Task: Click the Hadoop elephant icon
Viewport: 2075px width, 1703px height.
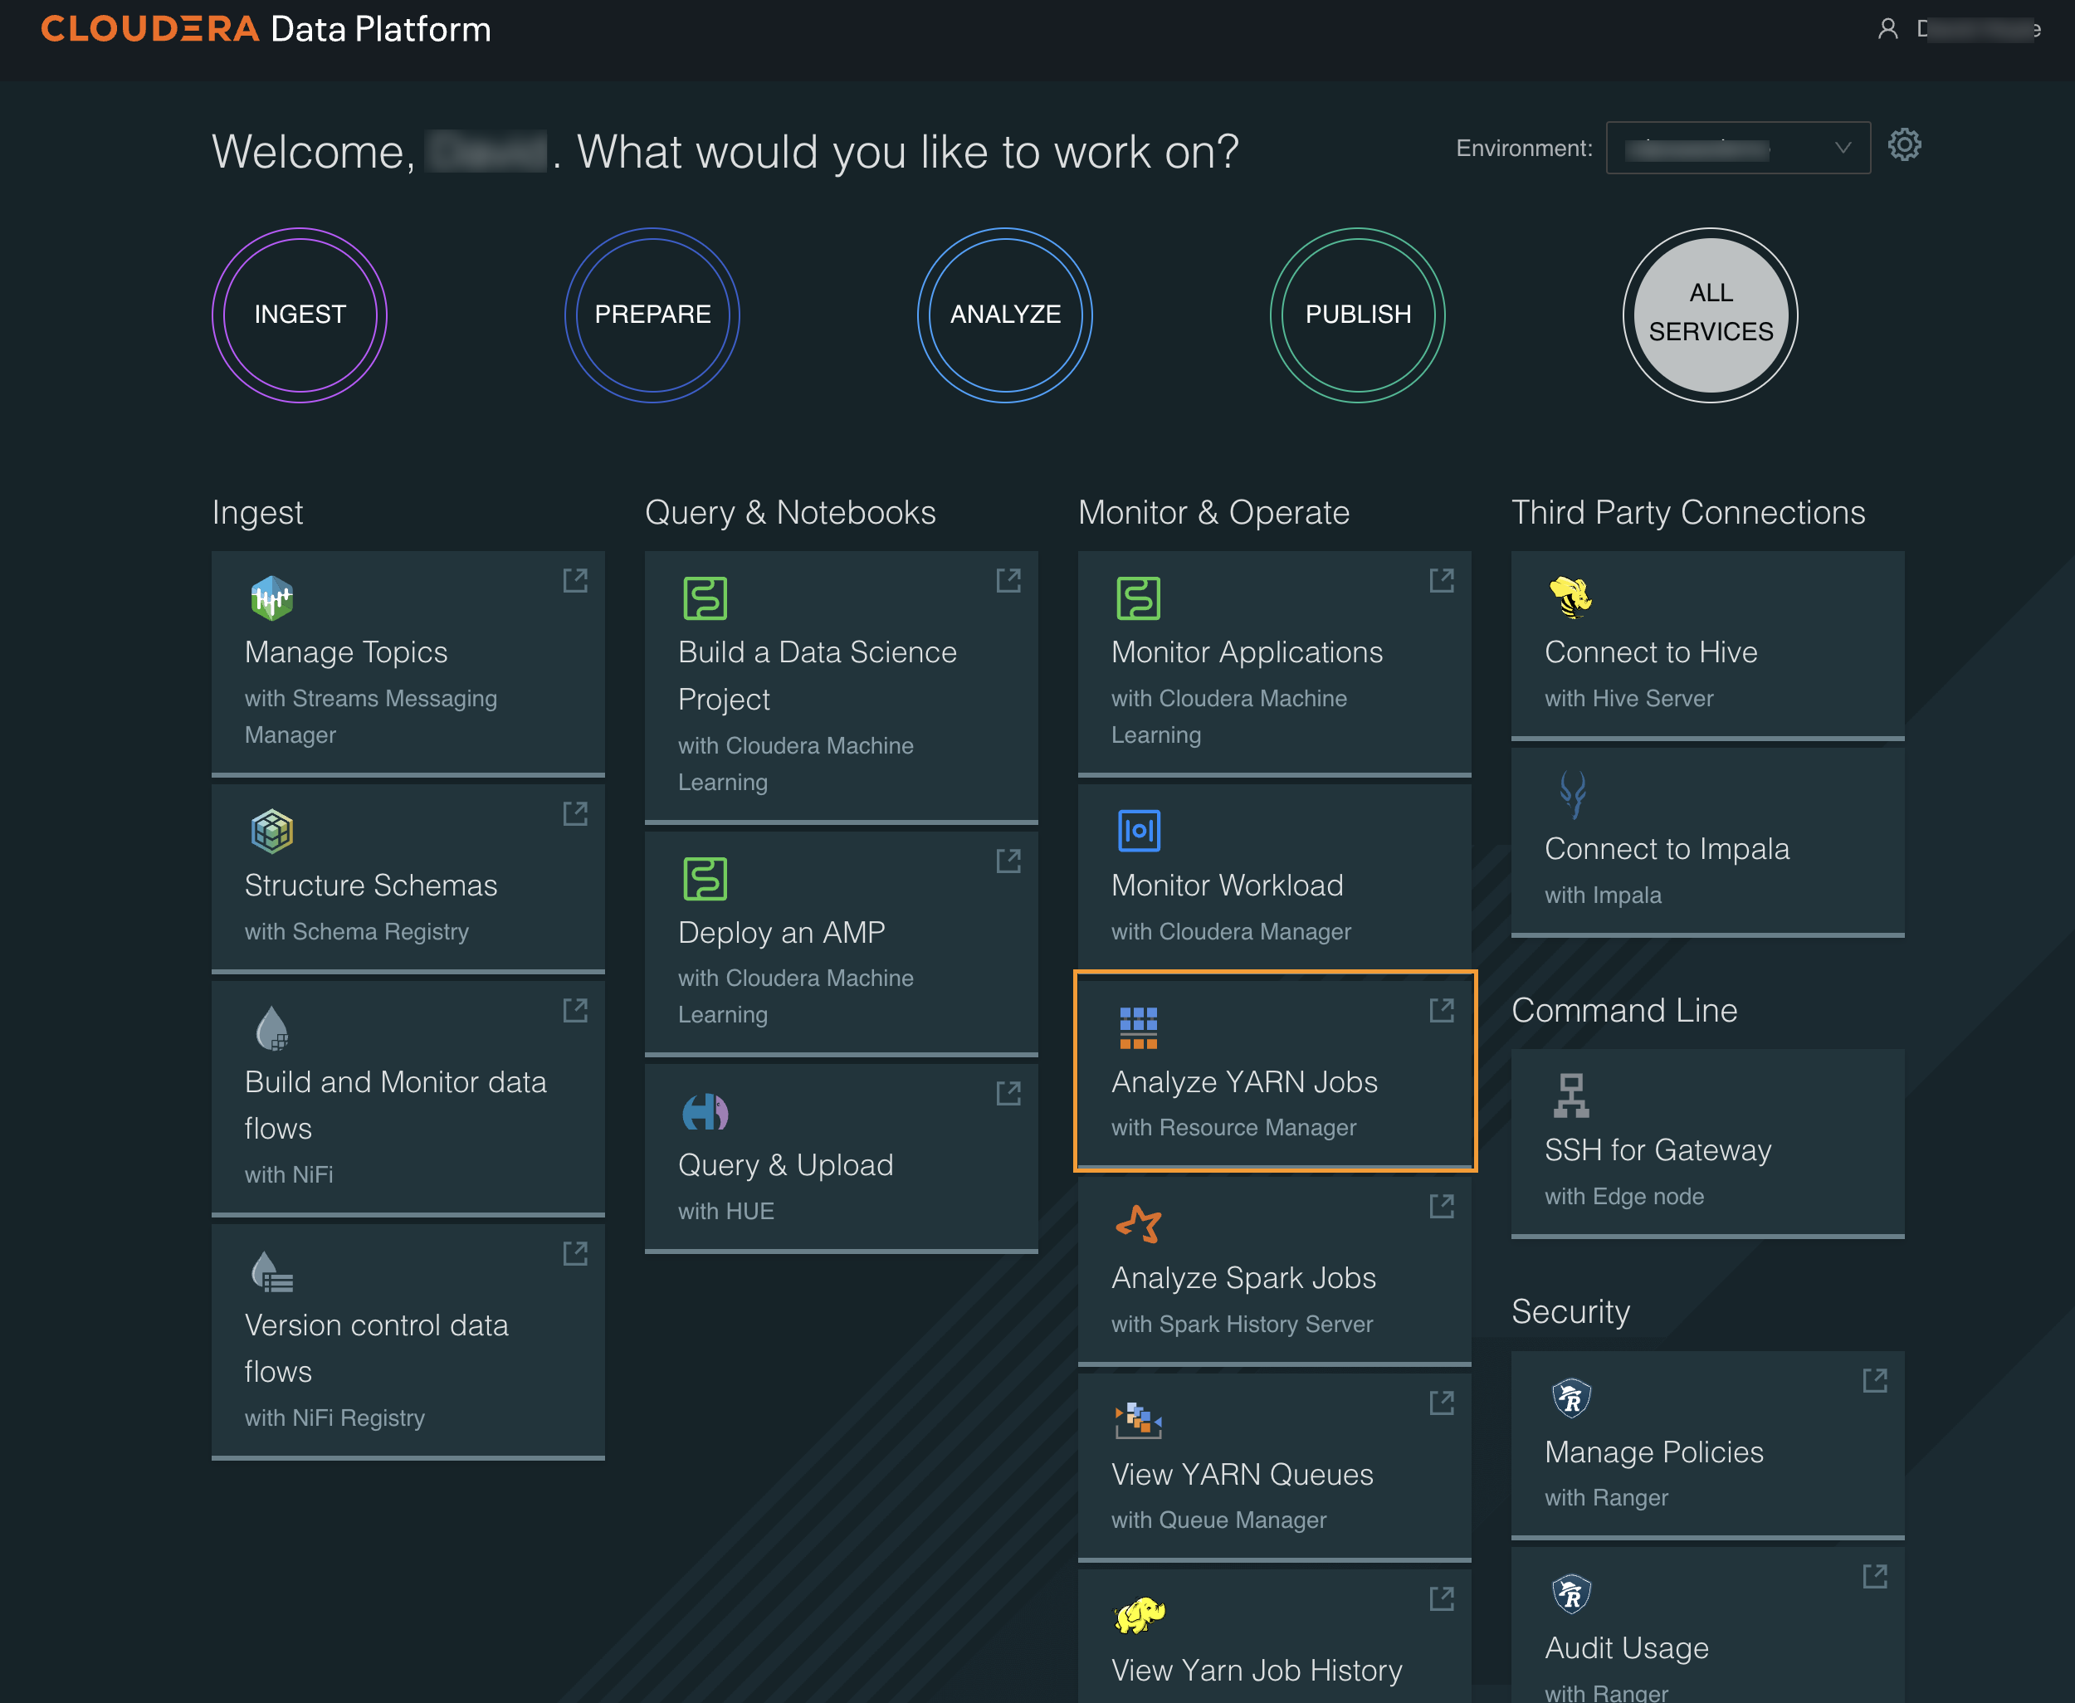Action: click(1139, 1615)
